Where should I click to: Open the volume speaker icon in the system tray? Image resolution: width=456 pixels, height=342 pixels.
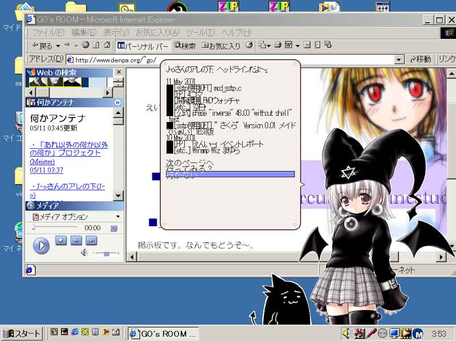click(x=346, y=332)
